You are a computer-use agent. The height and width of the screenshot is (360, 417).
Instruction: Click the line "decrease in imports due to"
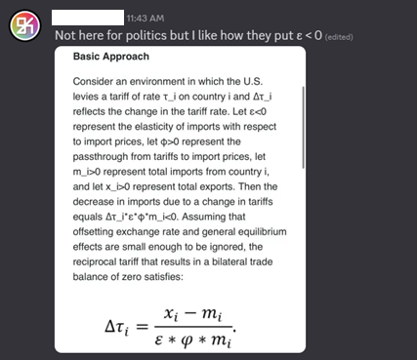point(173,202)
